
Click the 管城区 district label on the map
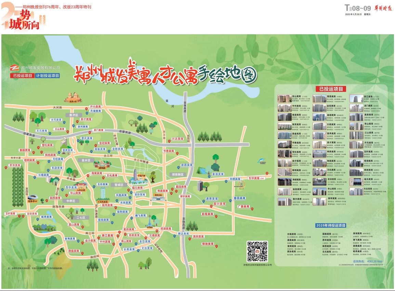tap(119, 185)
